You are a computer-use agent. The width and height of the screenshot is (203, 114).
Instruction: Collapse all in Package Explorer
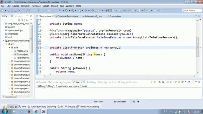tap(19, 20)
